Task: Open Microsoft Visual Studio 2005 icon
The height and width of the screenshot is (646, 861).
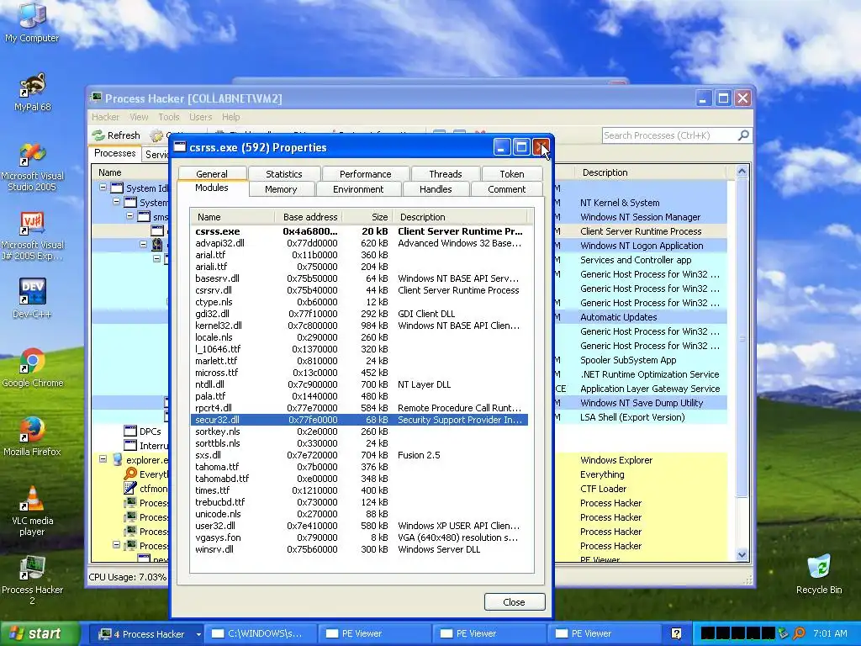Action: point(32,167)
